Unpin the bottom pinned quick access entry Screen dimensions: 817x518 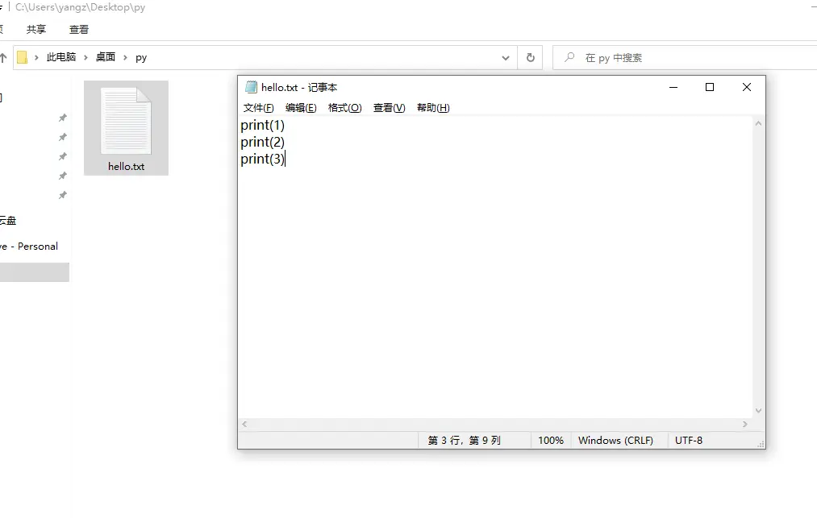click(63, 195)
